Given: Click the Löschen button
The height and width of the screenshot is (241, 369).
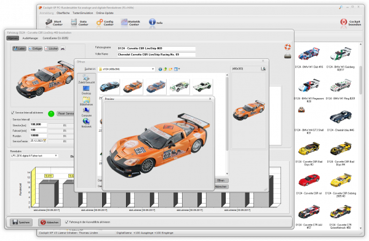Looking at the screenshot, I should coord(52,48).
